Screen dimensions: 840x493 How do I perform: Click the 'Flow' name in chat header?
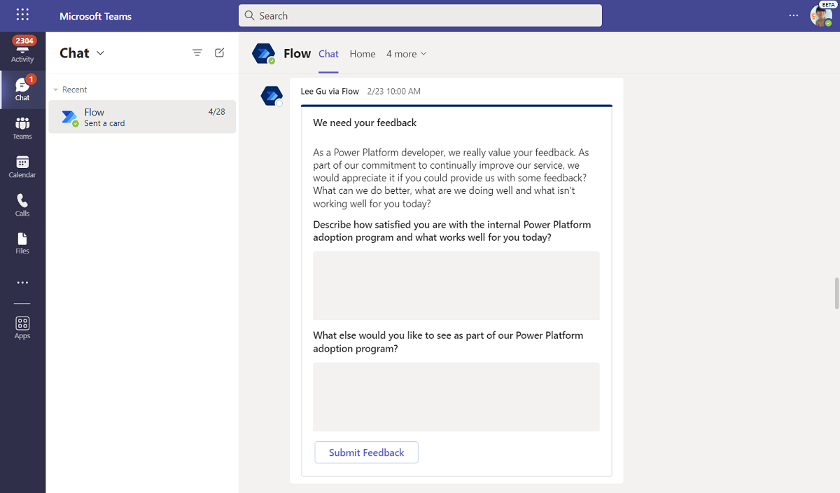(x=297, y=54)
